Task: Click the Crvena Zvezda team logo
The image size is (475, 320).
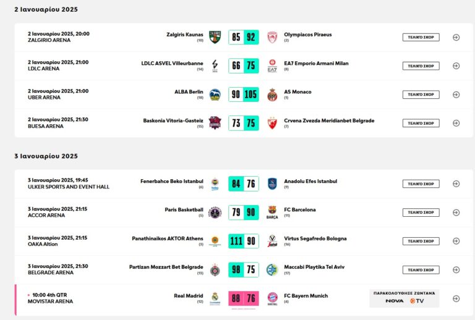Action: click(x=272, y=123)
